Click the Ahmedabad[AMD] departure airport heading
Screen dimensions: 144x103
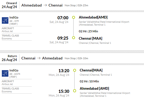tap(93, 17)
